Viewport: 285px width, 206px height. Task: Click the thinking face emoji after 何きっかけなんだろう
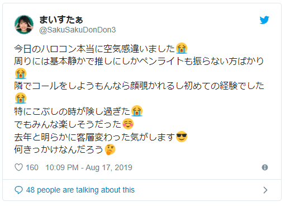tap(110, 149)
